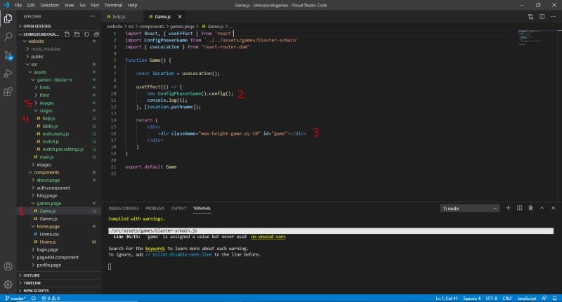The image size is (562, 302).
Task: Close the Game.js editor tab
Action: 180,16
